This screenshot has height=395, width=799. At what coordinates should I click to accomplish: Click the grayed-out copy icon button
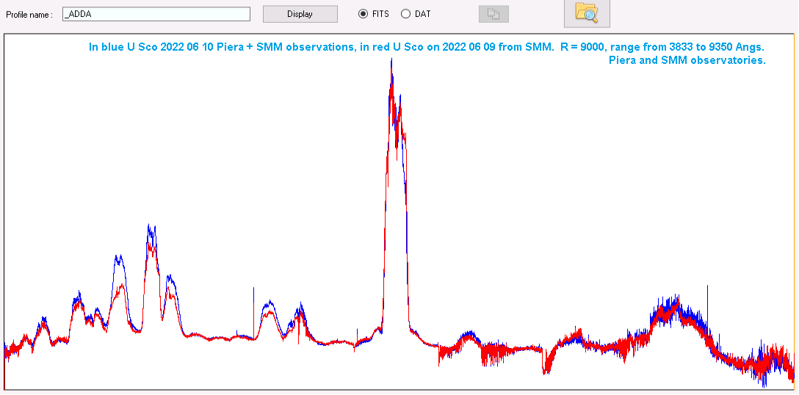(x=493, y=14)
